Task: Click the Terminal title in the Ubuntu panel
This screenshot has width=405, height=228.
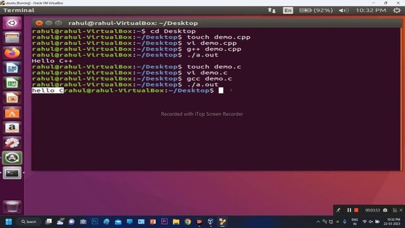Action: [x=19, y=10]
